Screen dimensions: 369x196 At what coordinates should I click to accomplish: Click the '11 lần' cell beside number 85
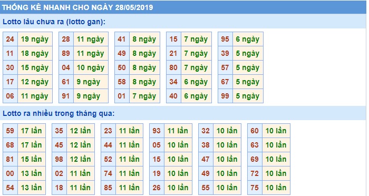pyautogui.click(x=130, y=188)
